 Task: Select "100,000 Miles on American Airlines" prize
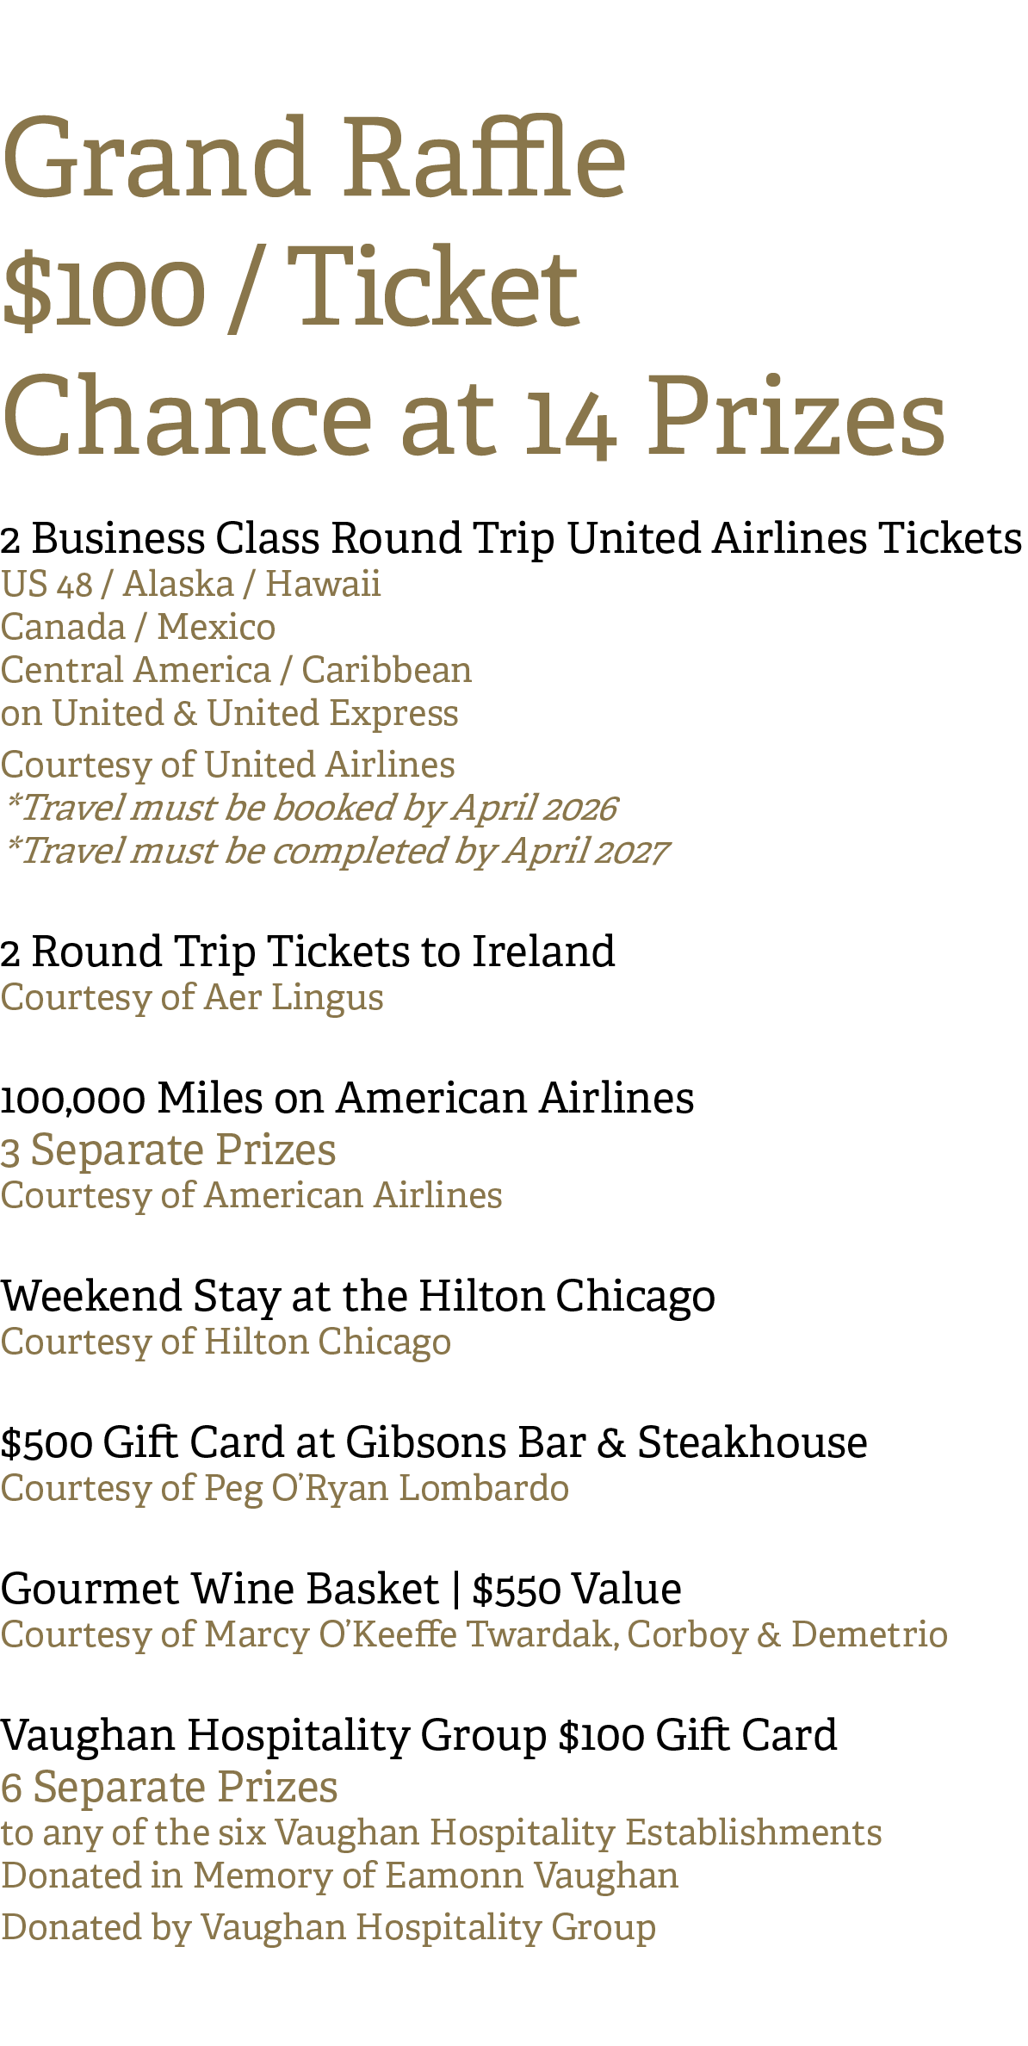click(x=347, y=1099)
